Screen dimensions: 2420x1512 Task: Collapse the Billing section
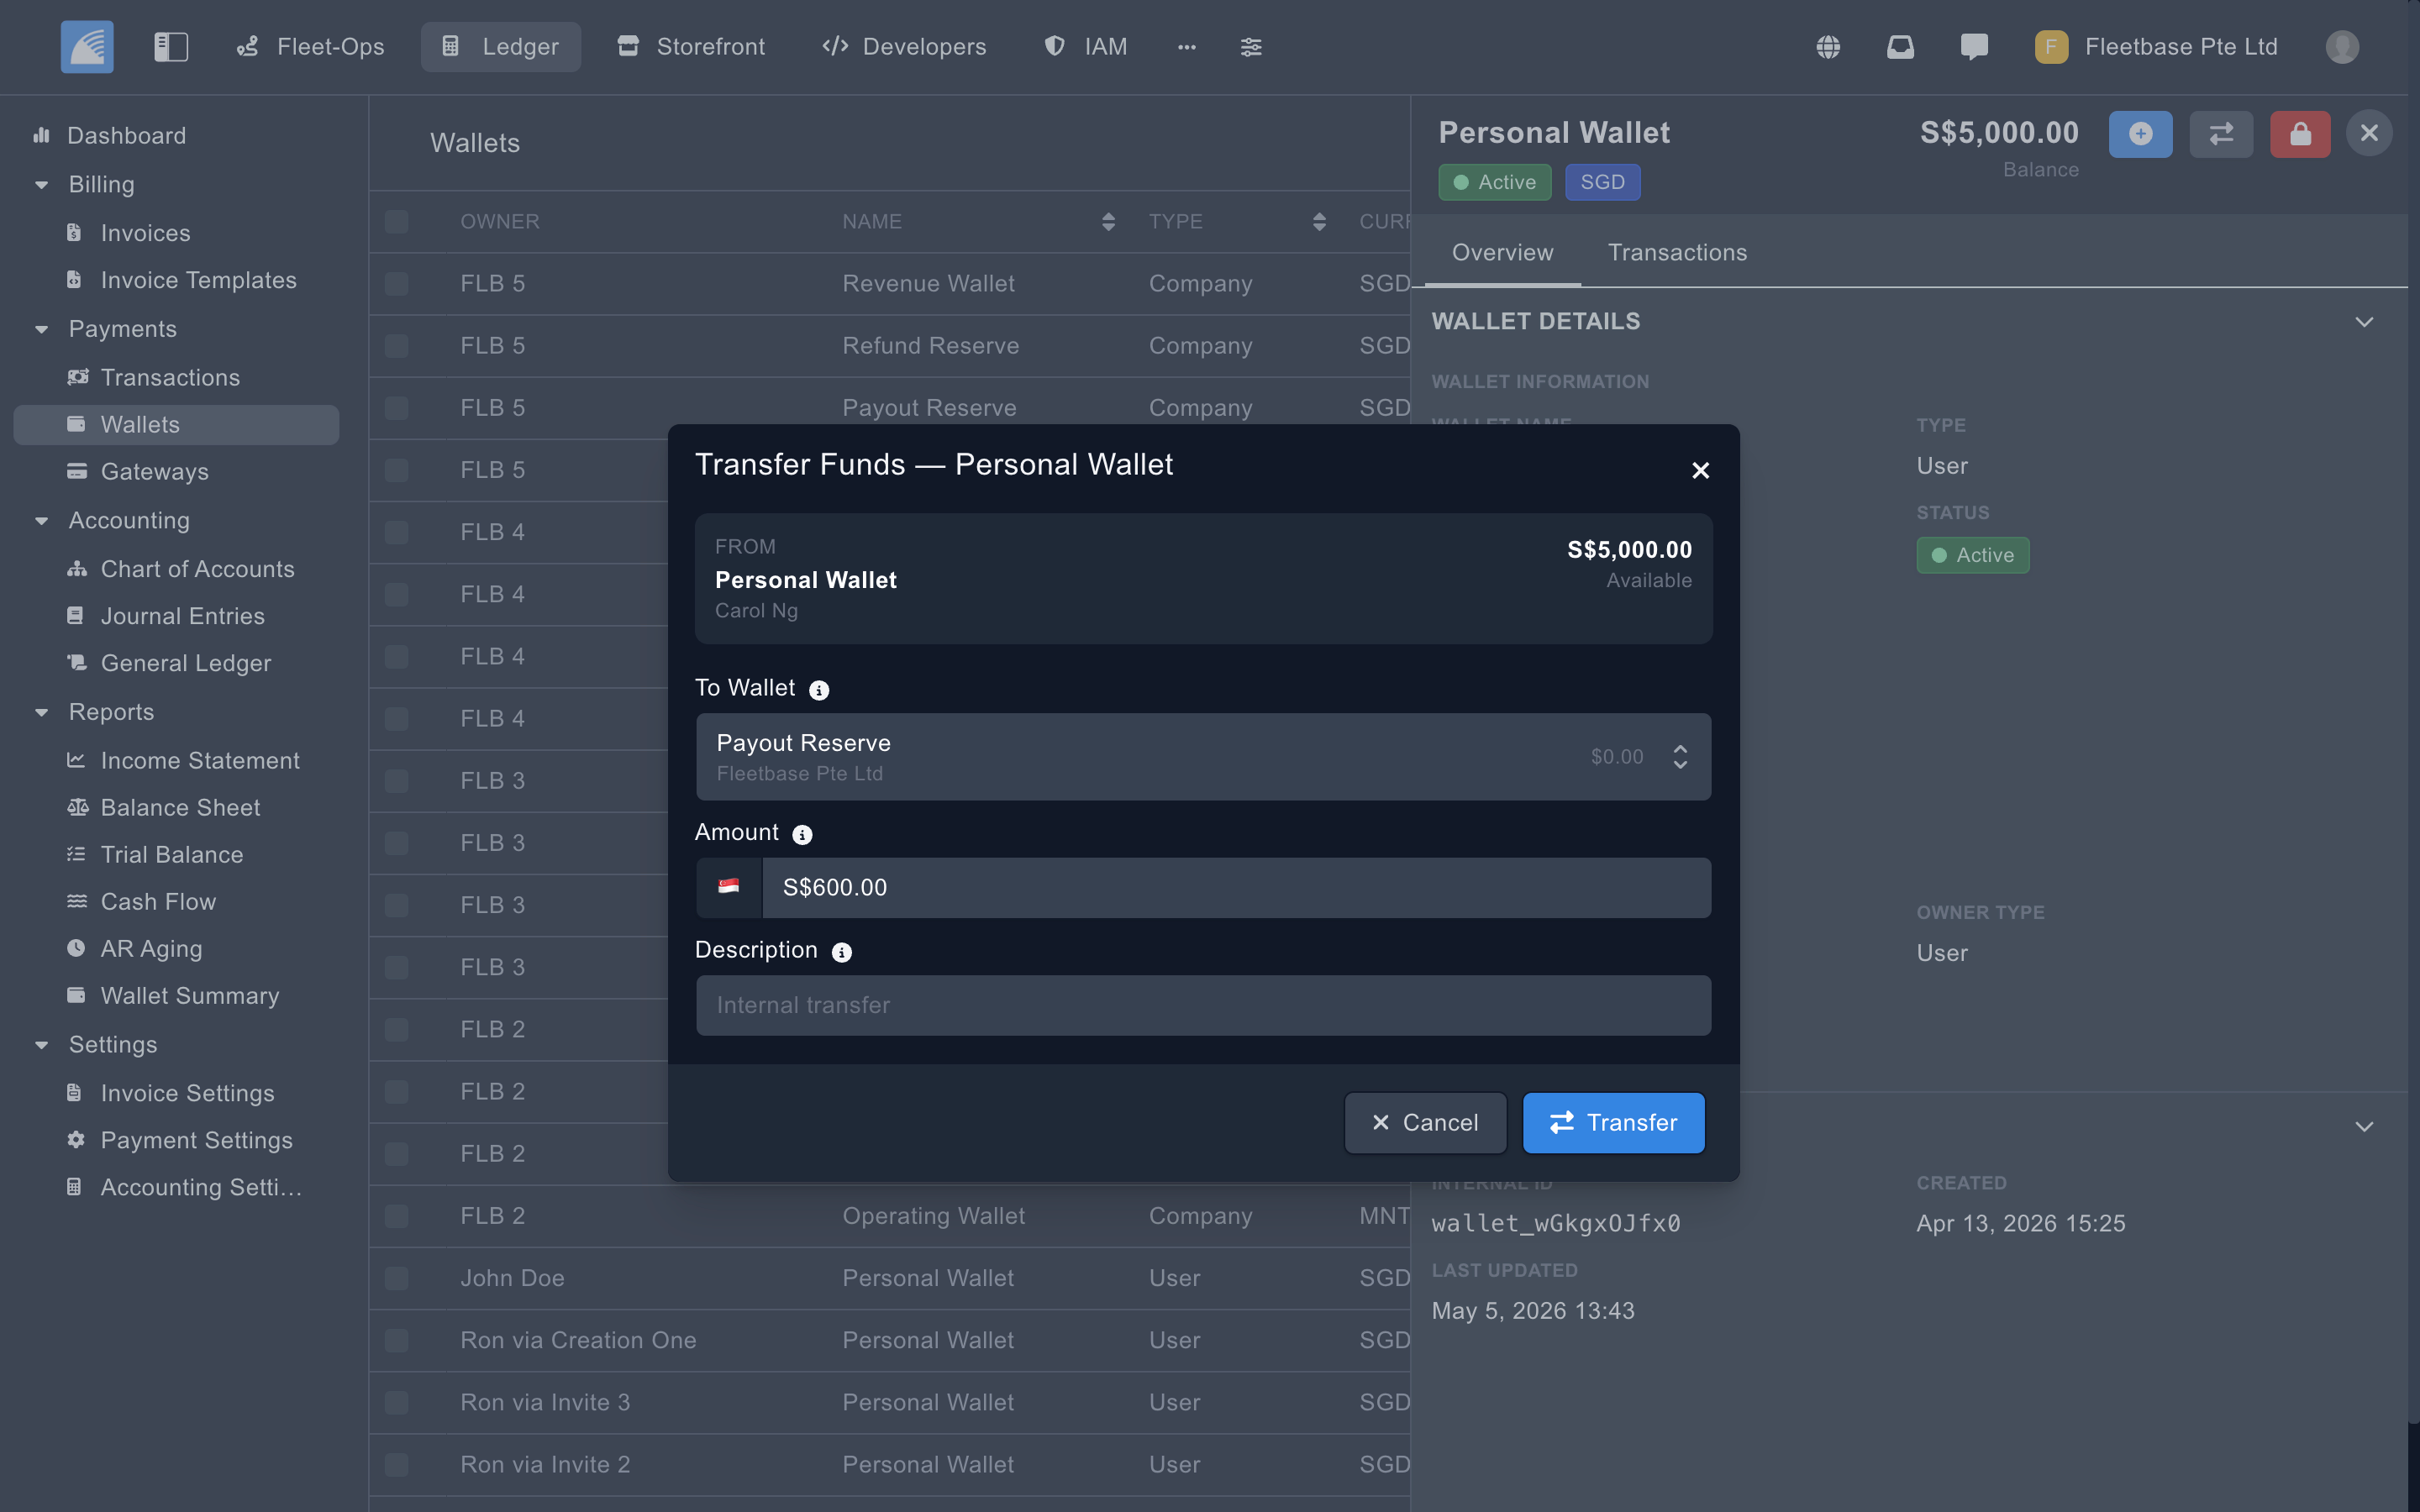(x=42, y=184)
